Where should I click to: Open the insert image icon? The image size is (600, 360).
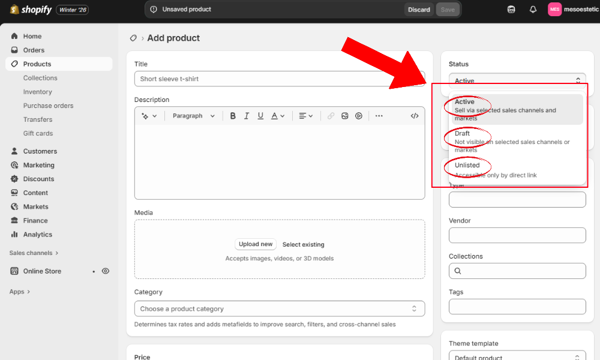(x=344, y=116)
